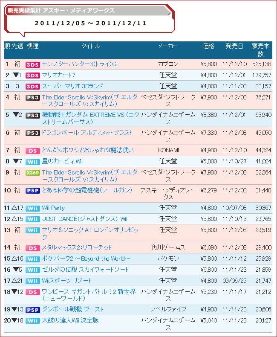
Task: Click the DS badge beside メタルマックス2:リローデッド
Action: [x=33, y=248]
